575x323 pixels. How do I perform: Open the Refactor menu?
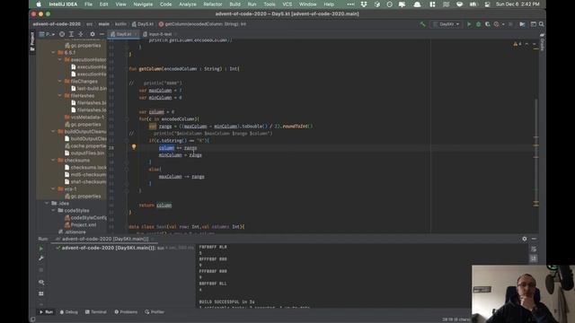(x=213, y=4)
